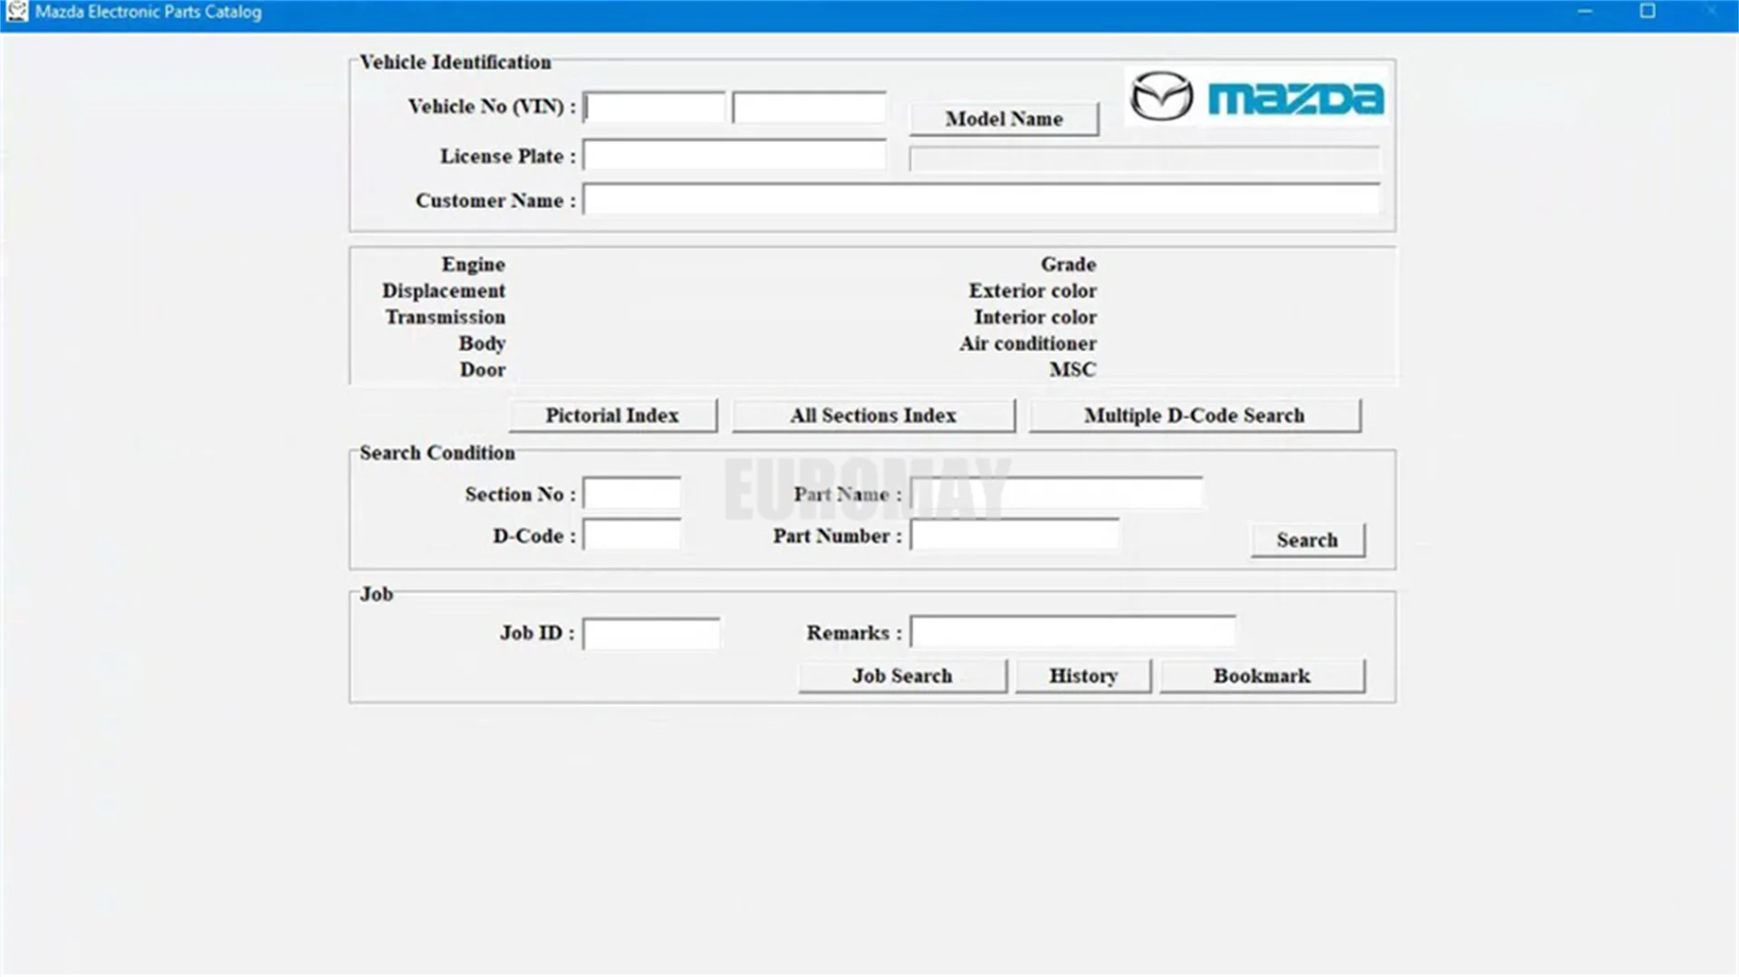The width and height of the screenshot is (1739, 977).
Task: Open the Bookmark list
Action: [1262, 675]
